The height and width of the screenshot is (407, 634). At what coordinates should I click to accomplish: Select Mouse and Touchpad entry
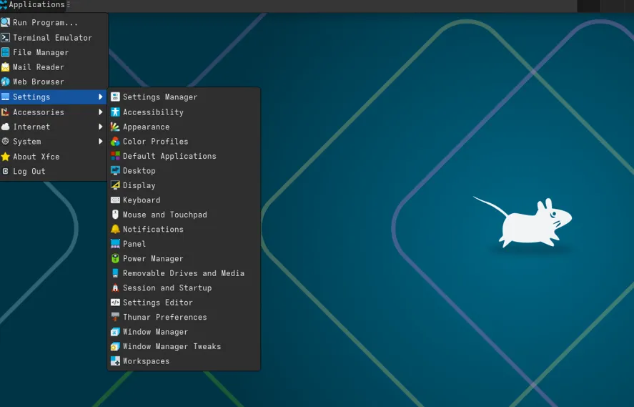point(184,215)
